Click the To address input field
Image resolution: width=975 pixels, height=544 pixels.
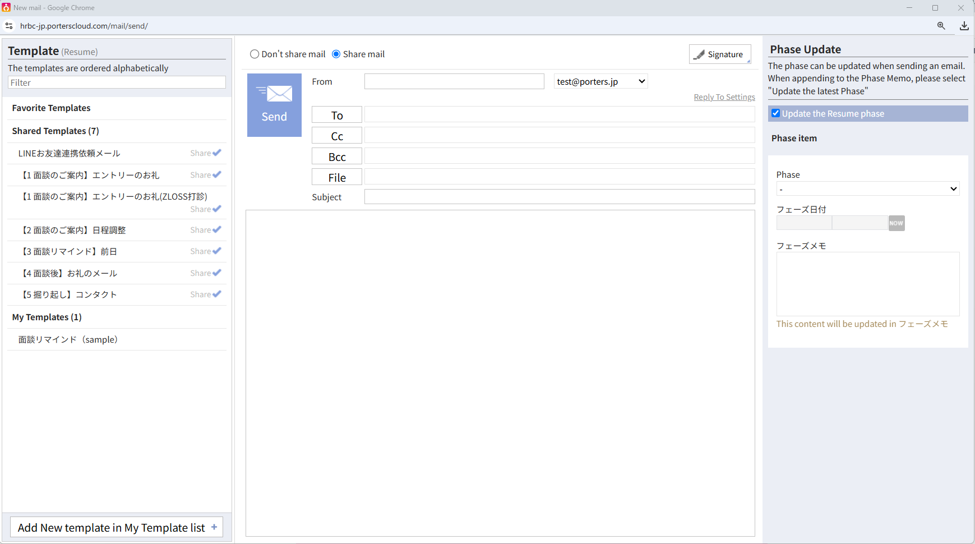tap(560, 114)
